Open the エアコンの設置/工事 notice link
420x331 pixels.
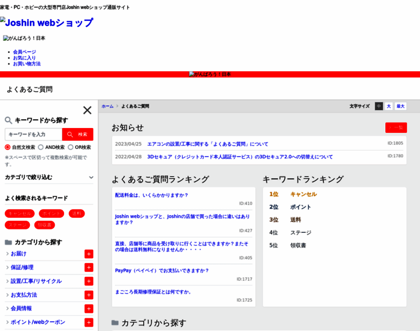[x=208, y=144]
